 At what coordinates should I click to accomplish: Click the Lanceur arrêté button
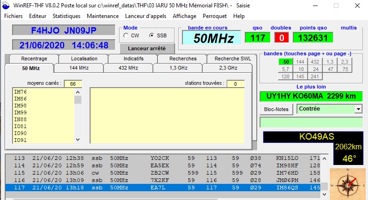[147, 48]
